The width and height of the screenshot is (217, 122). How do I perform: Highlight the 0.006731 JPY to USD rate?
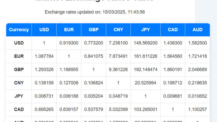point(44,96)
